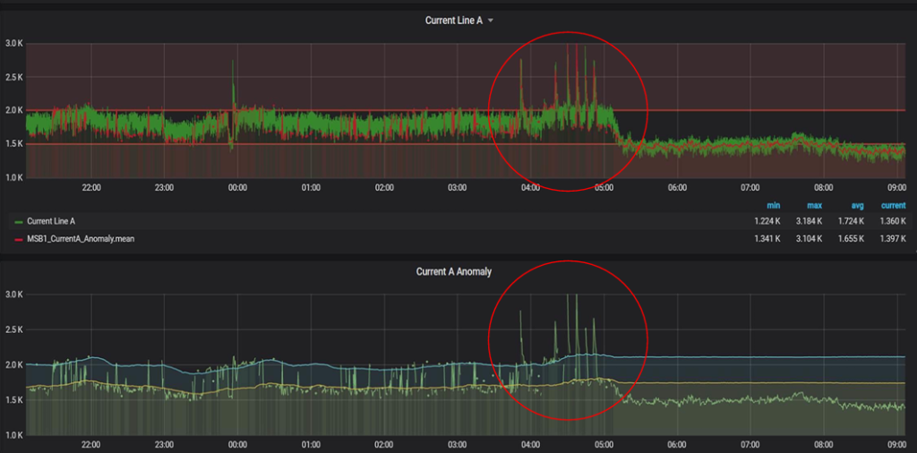Open the Current A Anomaly panel title menu
Viewport: 917px width, 453px height.
pyautogui.click(x=453, y=271)
